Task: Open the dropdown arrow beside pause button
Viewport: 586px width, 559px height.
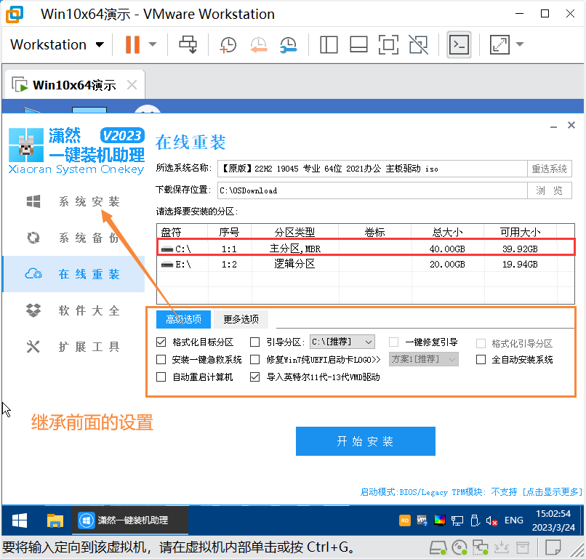Action: coord(153,44)
